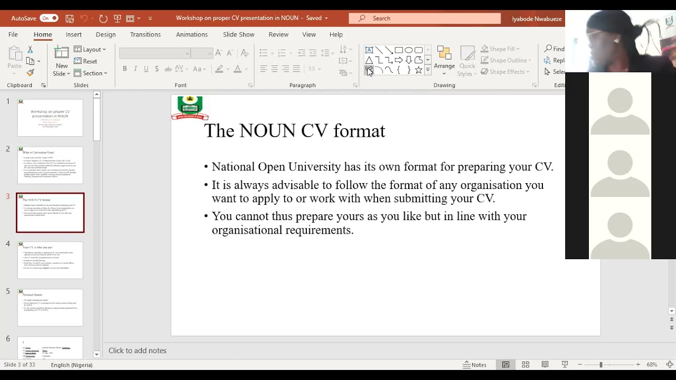Expand the shapes gallery More button
This screenshot has width=676, height=380.
[428, 70]
